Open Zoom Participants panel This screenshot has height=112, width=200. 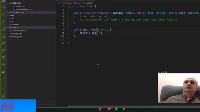tap(100, 110)
